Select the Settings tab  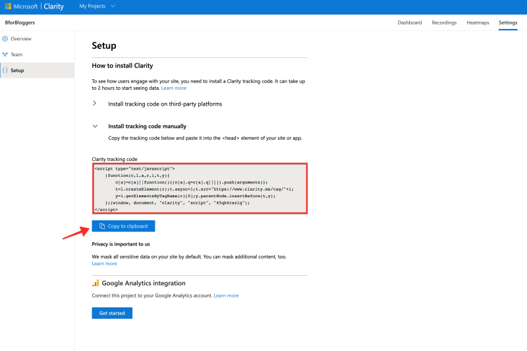coord(508,22)
